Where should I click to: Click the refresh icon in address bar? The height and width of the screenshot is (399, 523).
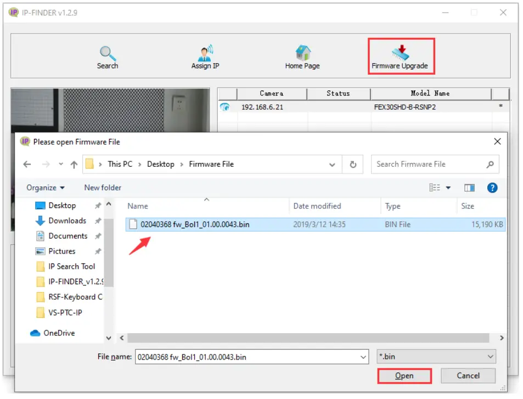click(x=352, y=164)
